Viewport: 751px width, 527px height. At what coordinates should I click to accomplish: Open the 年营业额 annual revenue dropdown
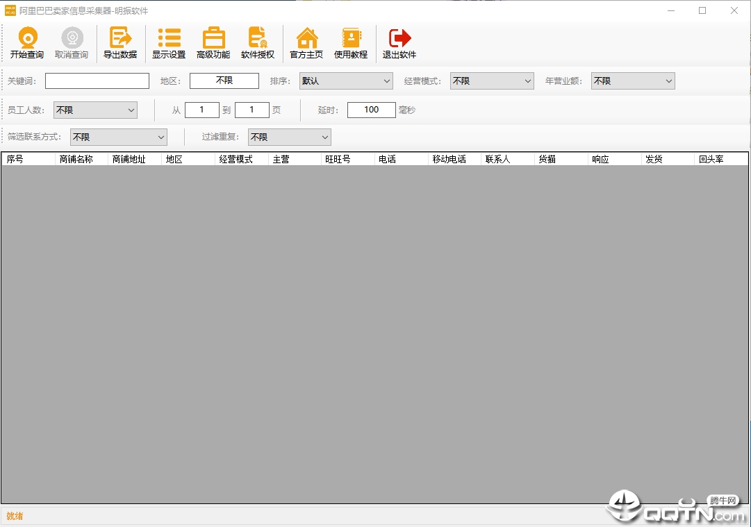point(632,81)
